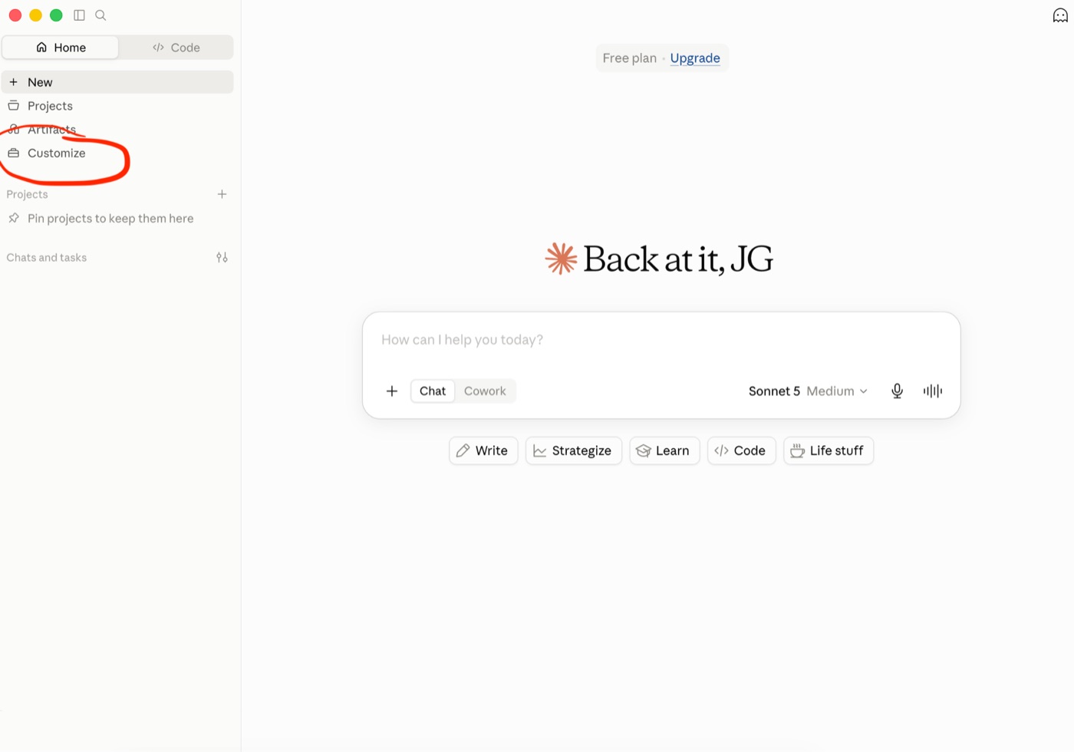Viewport: 1074px width, 752px height.
Task: Choose the Strategize suggestion button
Action: [x=573, y=451]
